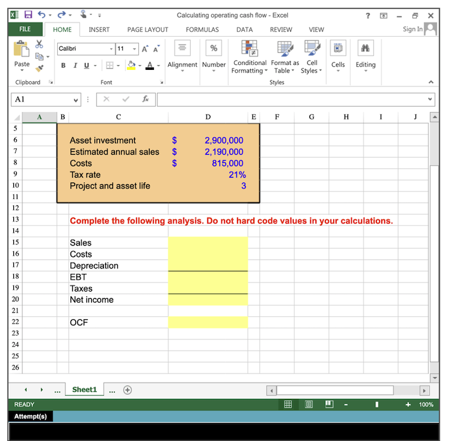The height and width of the screenshot is (441, 451).
Task: Click the Paste clipboard icon
Action: tap(21, 48)
